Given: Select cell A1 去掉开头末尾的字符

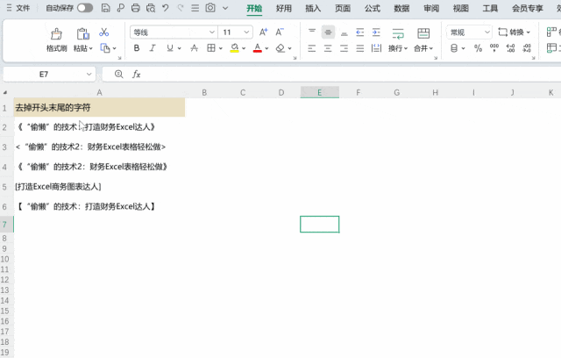Looking at the screenshot, I should 99,107.
